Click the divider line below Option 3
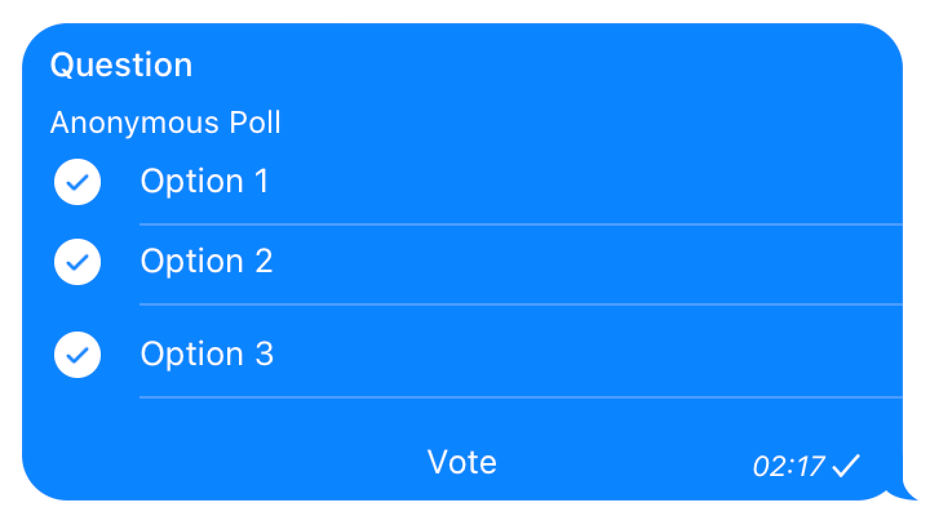Image resolution: width=930 pixels, height=516 pixels. (x=517, y=398)
